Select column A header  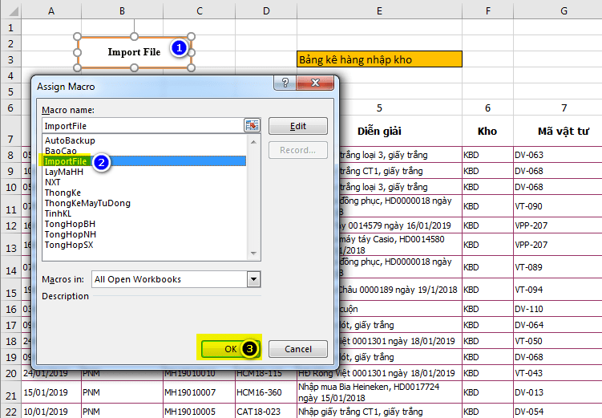point(51,10)
